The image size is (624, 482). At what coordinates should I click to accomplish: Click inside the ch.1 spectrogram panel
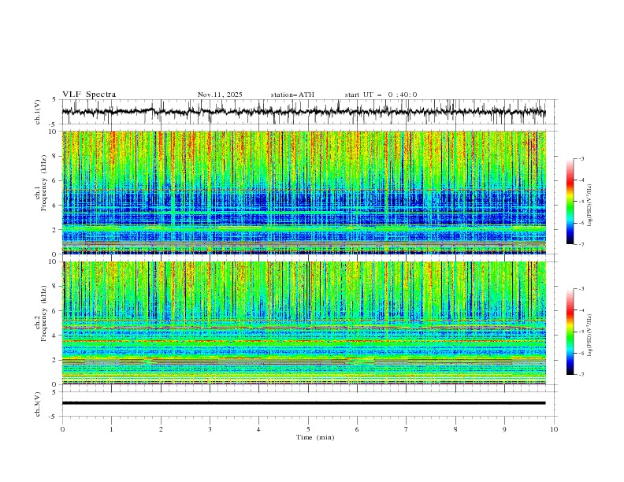point(303,192)
